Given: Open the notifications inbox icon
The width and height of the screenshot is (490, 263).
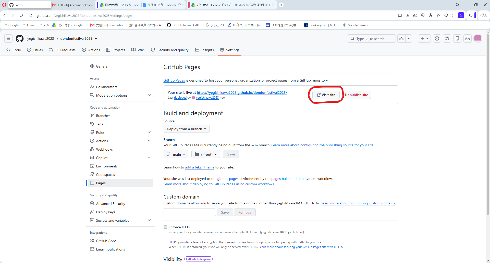Looking at the screenshot, I should tap(468, 38).
